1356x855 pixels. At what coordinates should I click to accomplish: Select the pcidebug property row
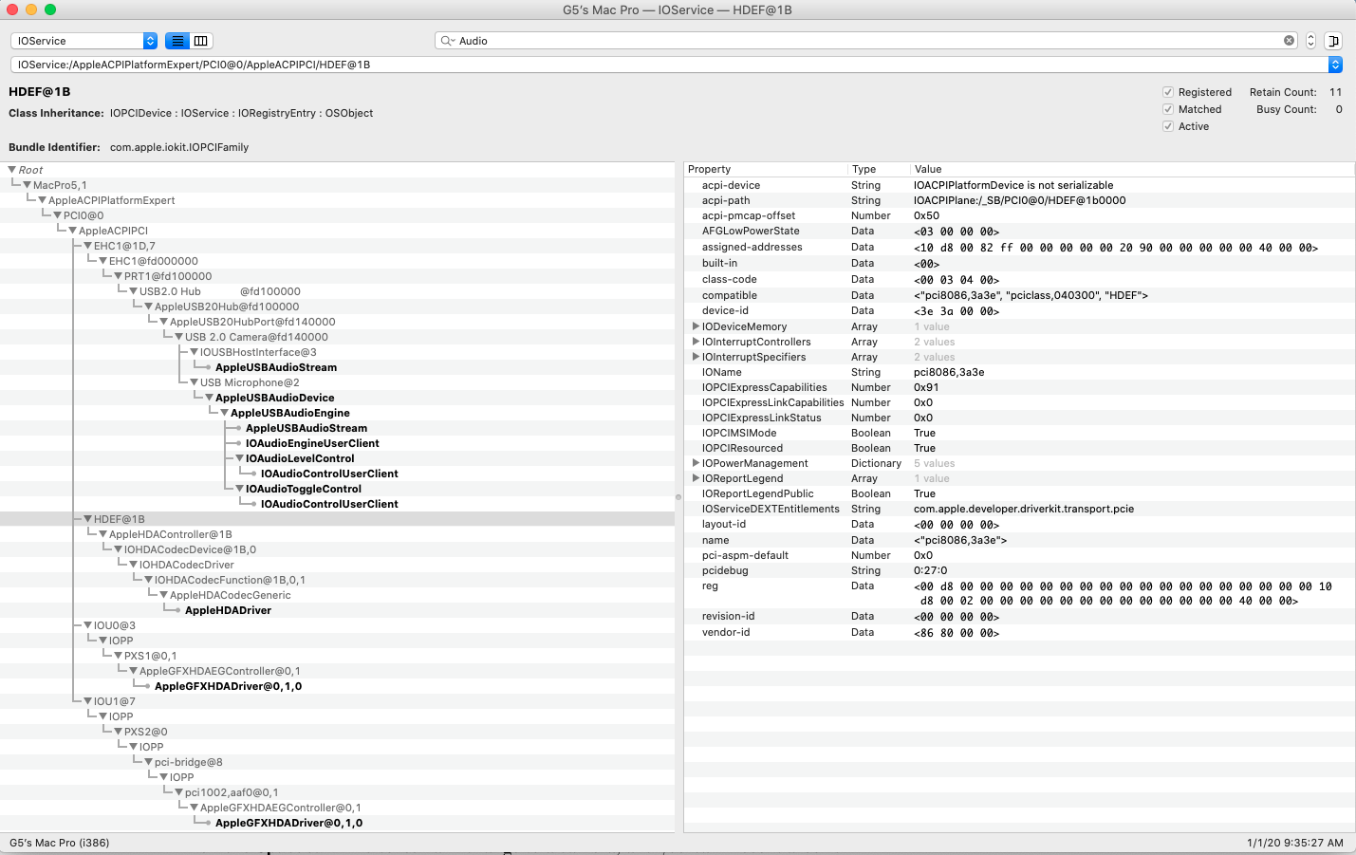(x=1019, y=570)
